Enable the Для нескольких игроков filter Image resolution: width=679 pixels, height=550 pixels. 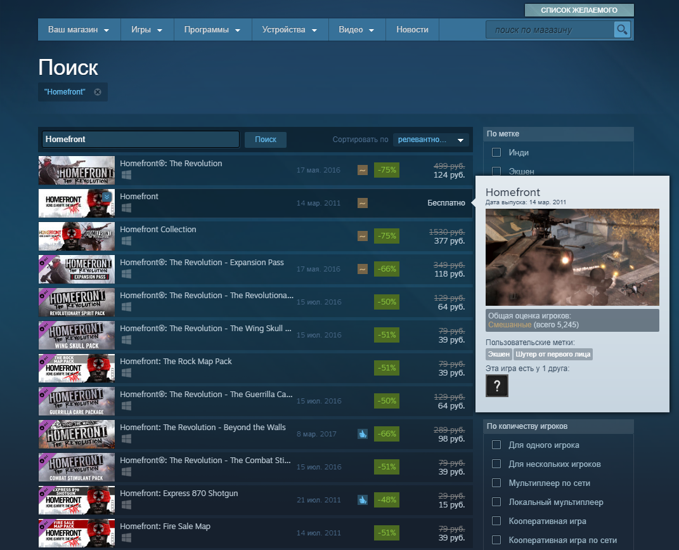(496, 464)
